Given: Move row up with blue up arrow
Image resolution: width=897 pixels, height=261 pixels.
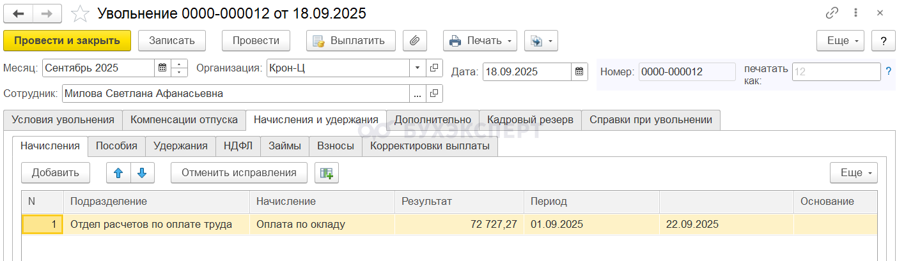Looking at the screenshot, I should click(119, 172).
